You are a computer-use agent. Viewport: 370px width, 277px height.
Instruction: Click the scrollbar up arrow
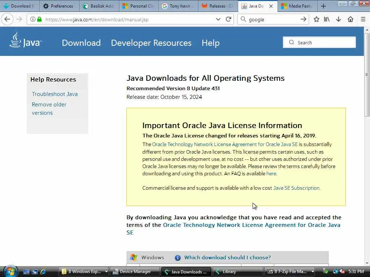367,30
